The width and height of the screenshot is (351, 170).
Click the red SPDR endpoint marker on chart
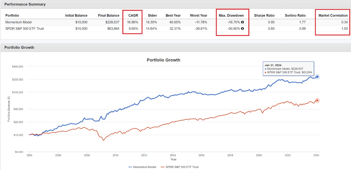[x=317, y=100]
